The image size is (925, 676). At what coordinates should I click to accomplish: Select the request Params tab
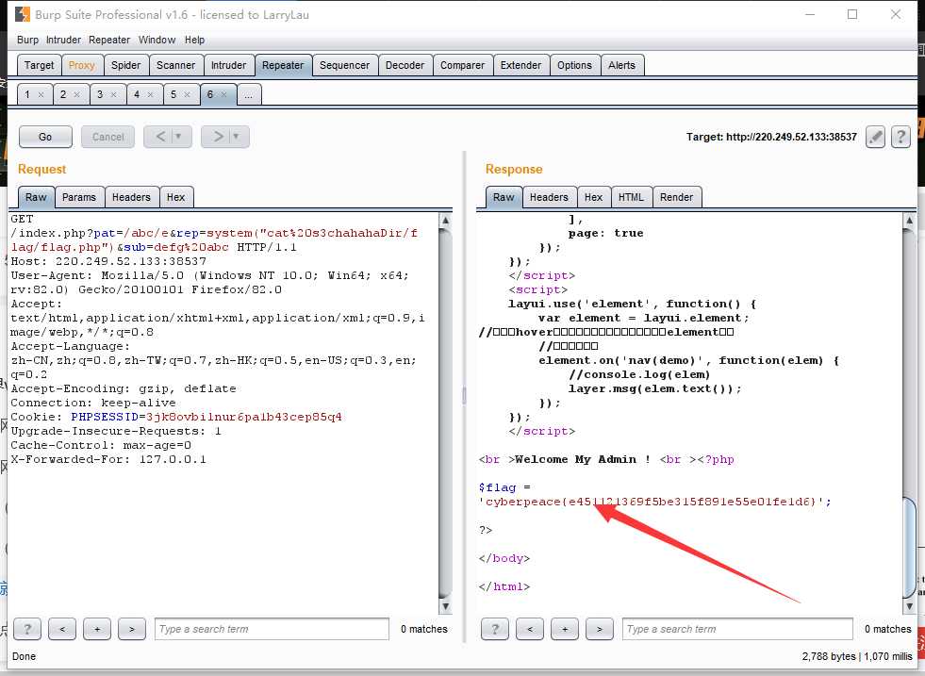79,197
